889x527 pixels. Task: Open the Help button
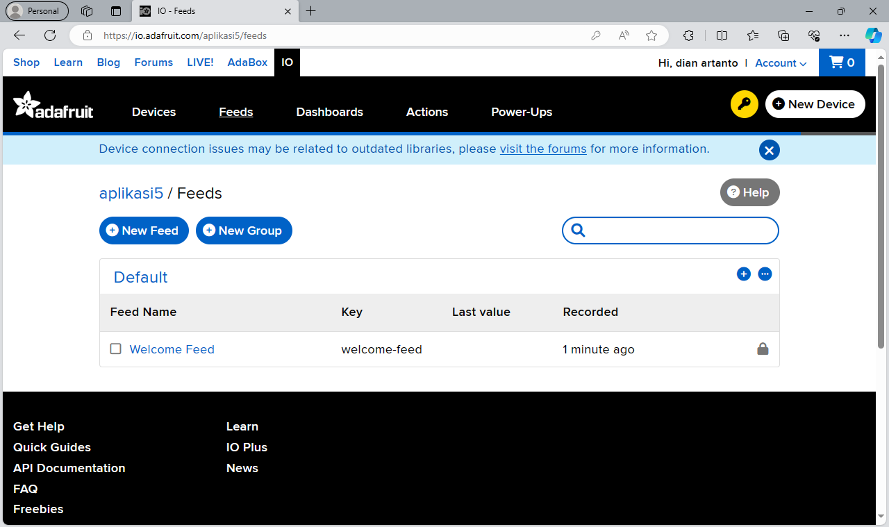pyautogui.click(x=750, y=192)
